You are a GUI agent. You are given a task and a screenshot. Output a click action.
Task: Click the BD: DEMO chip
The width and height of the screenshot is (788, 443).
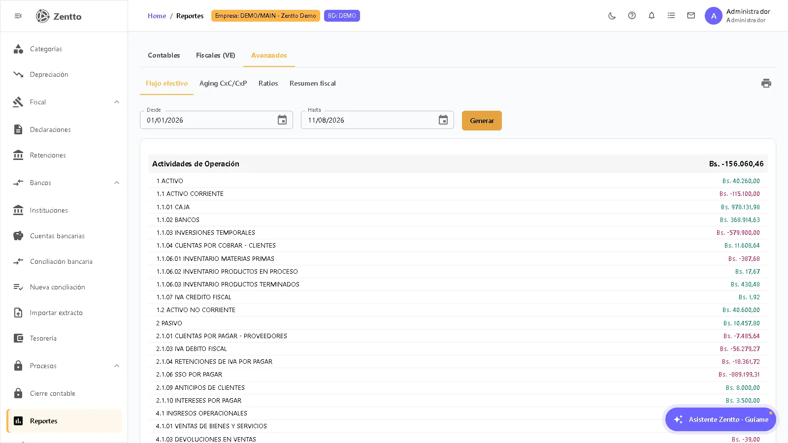coord(342,16)
